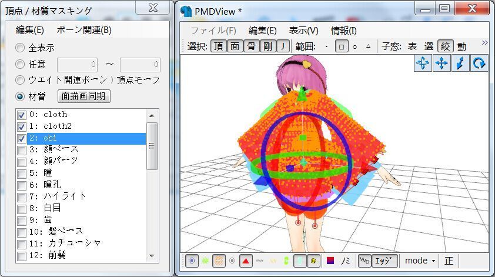This screenshot has width=495, height=277.
Task: Select the 頂 vertex selection button
Action: pos(218,46)
